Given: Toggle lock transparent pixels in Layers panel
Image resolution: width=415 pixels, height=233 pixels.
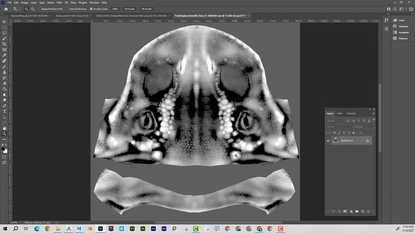Looking at the screenshot, I should (x=335, y=133).
